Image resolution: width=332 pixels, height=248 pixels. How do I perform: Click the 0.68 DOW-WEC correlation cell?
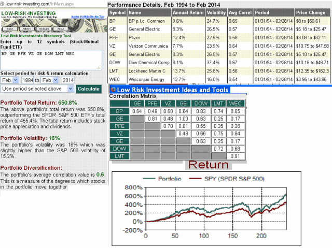tap(235, 149)
